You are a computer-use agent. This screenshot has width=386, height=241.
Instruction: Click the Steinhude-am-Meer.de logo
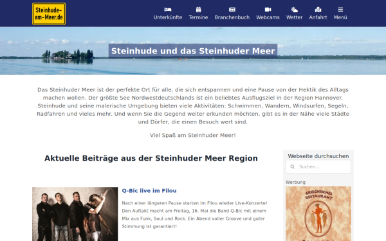49,13
